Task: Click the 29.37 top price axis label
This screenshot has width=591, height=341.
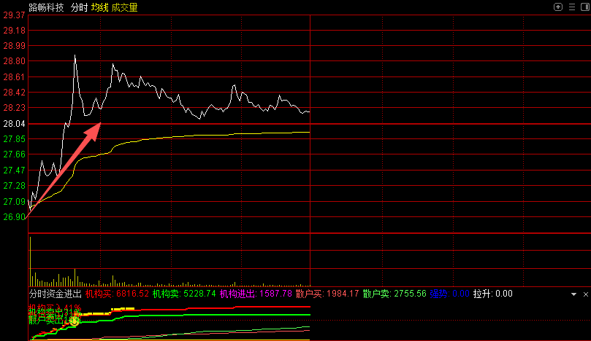Action: [15, 15]
